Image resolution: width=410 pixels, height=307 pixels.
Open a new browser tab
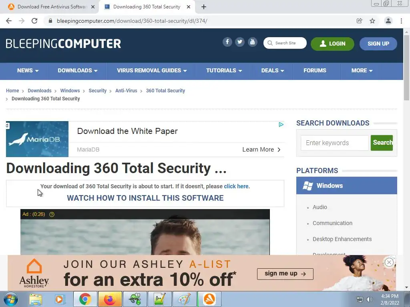[204, 7]
